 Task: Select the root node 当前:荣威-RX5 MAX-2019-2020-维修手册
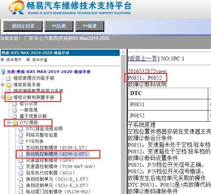click(49, 72)
